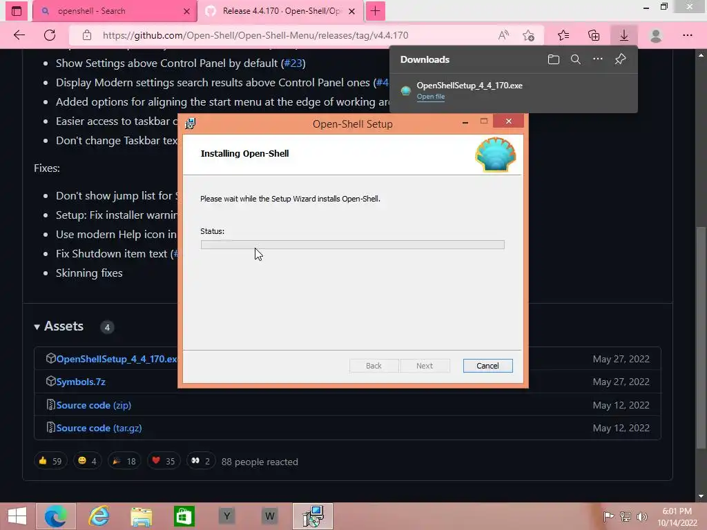Image resolution: width=707 pixels, height=530 pixels.
Task: Toggle the eyes reaction with 2
Action: point(200,461)
